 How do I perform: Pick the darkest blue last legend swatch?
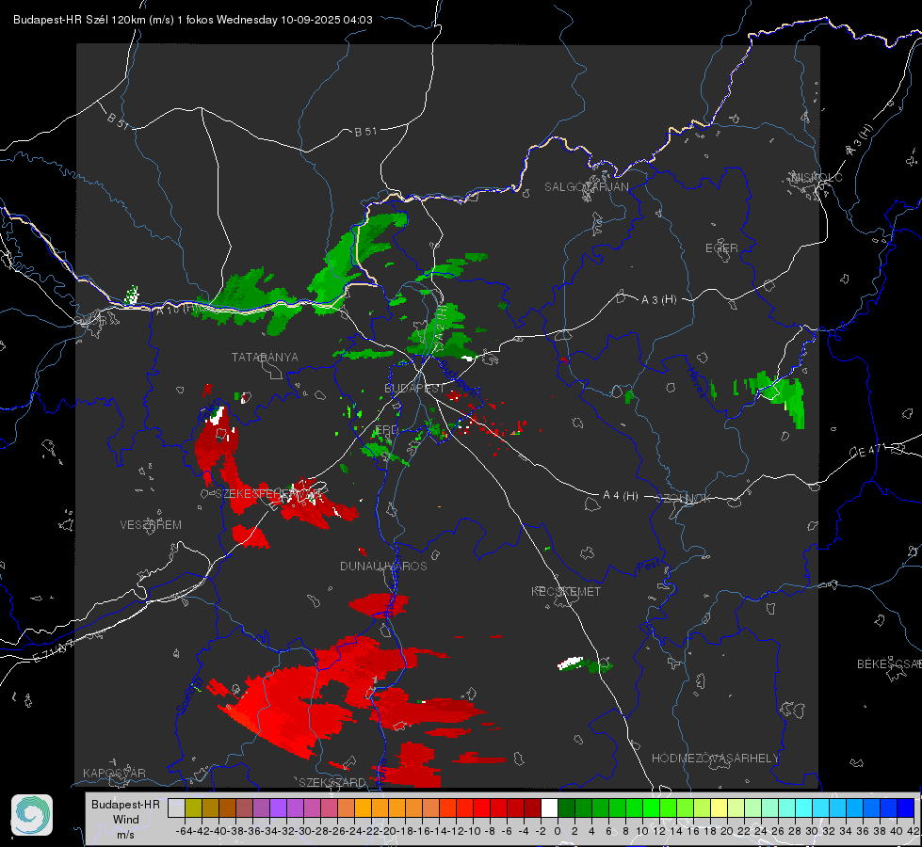906,807
